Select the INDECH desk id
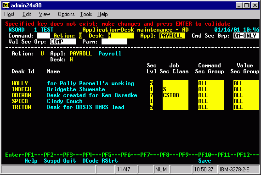Image resolution: width=261 pixels, height=175 pixels. pyautogui.click(x=22, y=89)
